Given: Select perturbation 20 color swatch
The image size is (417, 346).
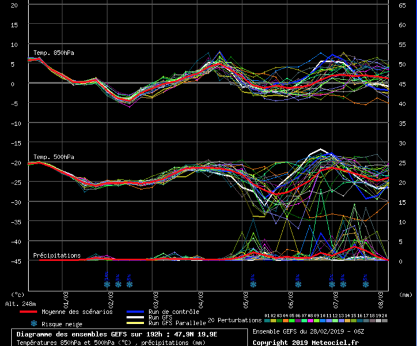Looking at the screenshot, I should tap(385, 321).
